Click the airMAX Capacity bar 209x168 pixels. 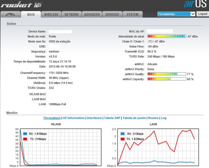(x=167, y=79)
